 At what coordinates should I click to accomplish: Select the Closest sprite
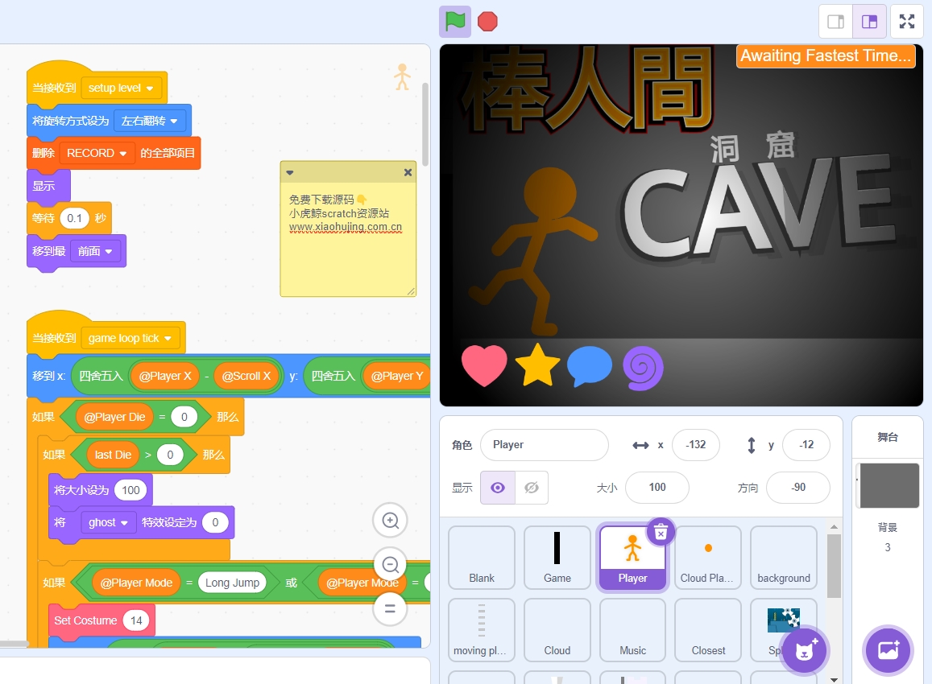pyautogui.click(x=708, y=630)
